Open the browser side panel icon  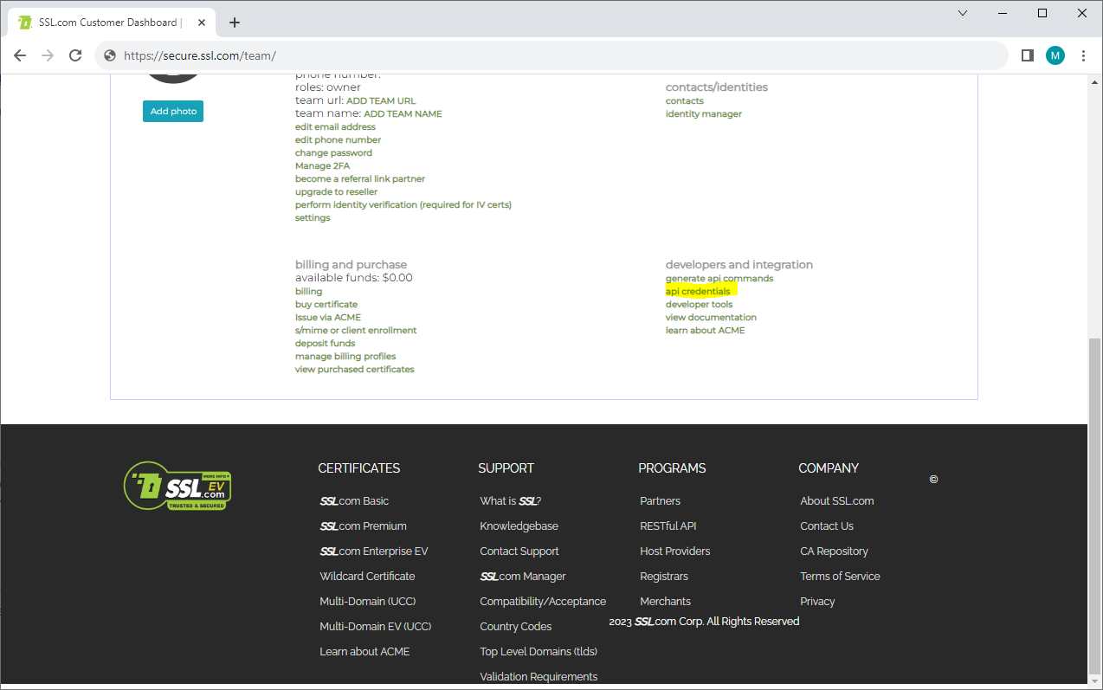coord(1027,55)
